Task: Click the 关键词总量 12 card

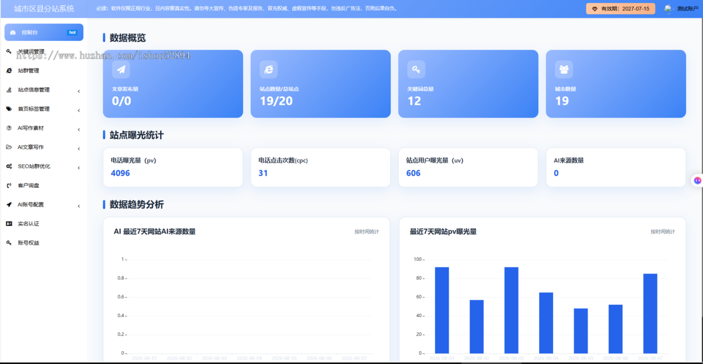Action: (468, 84)
